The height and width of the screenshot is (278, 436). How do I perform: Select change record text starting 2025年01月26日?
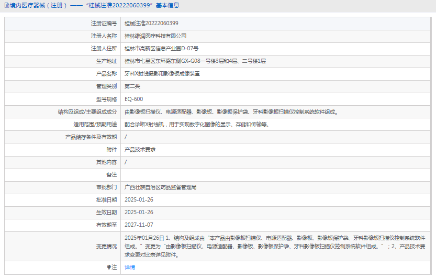click(275, 246)
